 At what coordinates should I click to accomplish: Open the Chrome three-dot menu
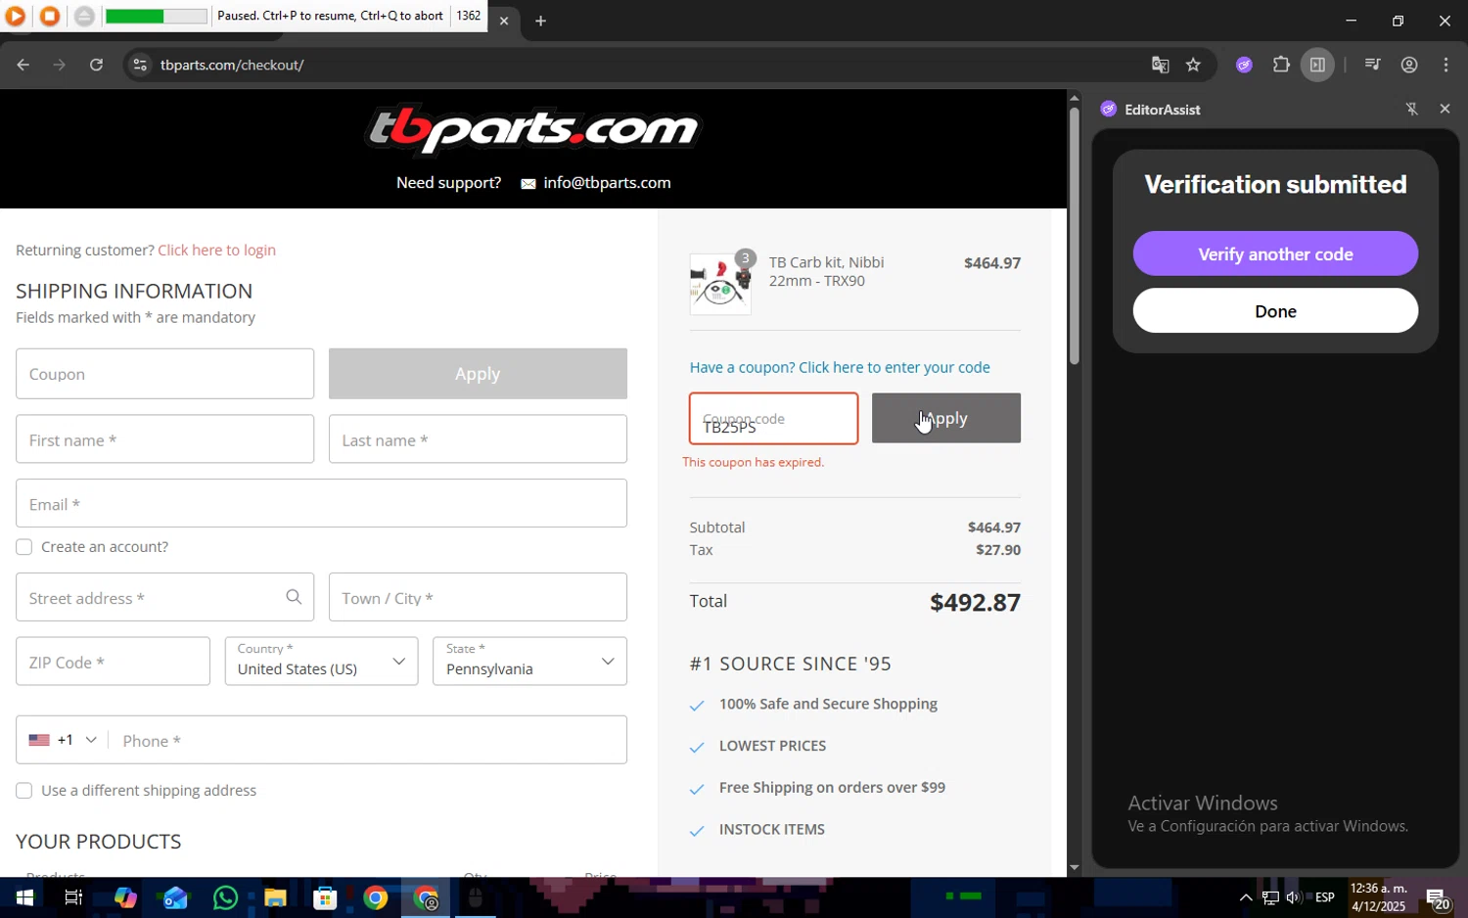pyautogui.click(x=1446, y=65)
